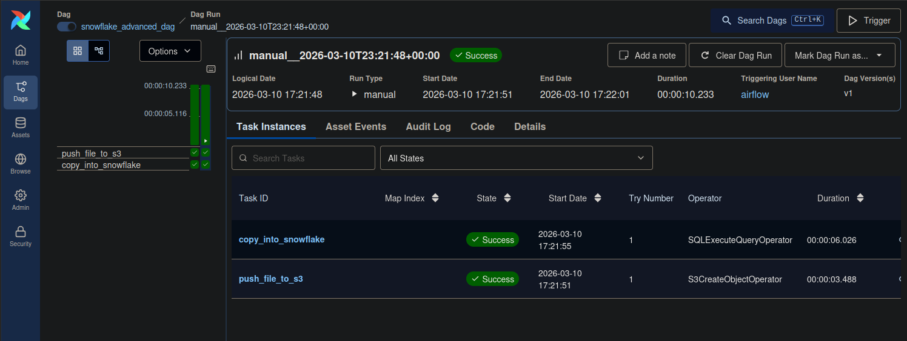Image resolution: width=907 pixels, height=341 pixels.
Task: Click push_file_to_s3 check in first run column
Action: (x=195, y=152)
